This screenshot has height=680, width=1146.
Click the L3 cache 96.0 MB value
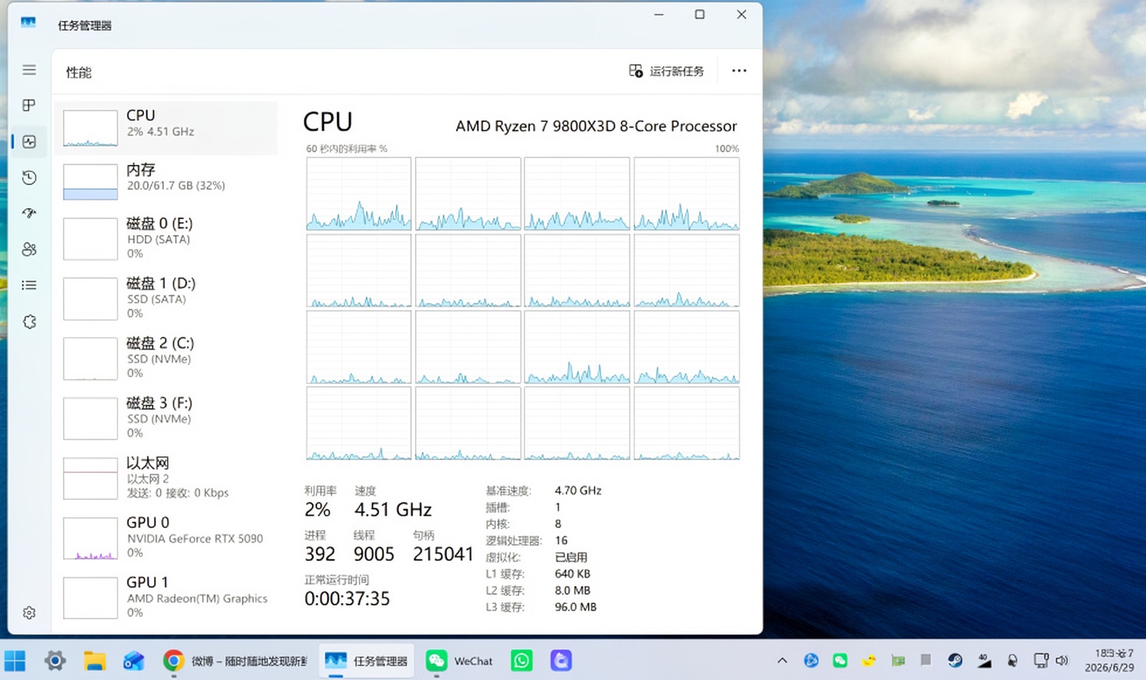[x=575, y=607]
